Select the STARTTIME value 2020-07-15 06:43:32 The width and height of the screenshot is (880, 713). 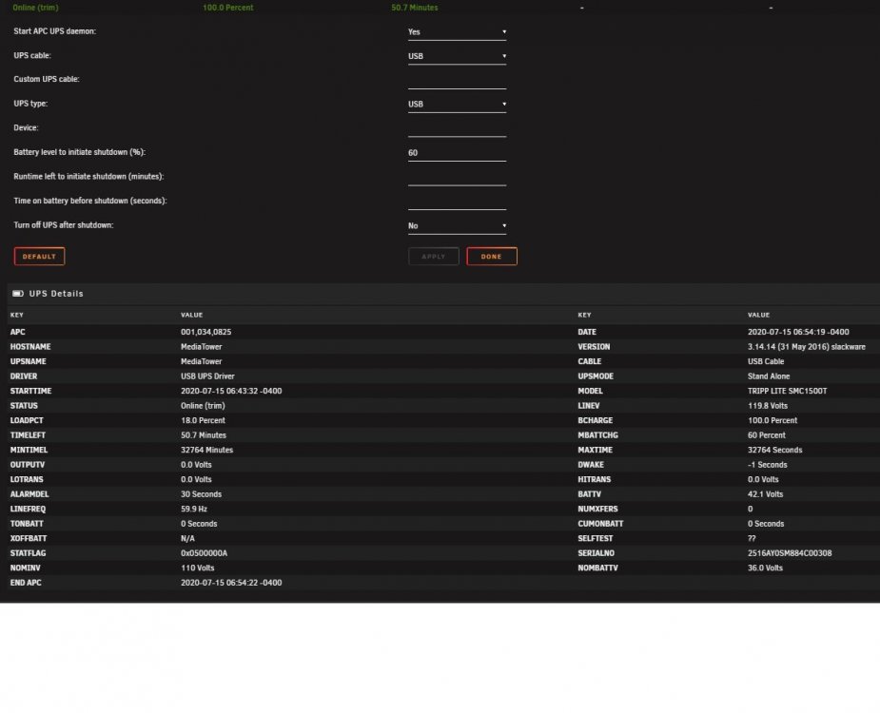tap(231, 391)
